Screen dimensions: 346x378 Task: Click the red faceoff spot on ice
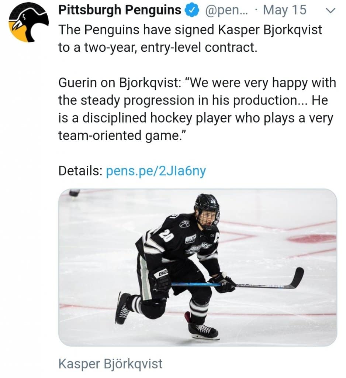pyautogui.click(x=312, y=239)
